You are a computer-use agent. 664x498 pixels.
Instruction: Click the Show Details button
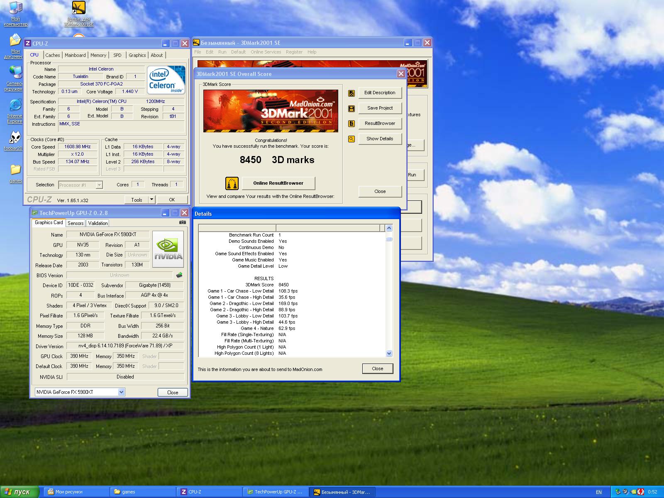pyautogui.click(x=380, y=139)
